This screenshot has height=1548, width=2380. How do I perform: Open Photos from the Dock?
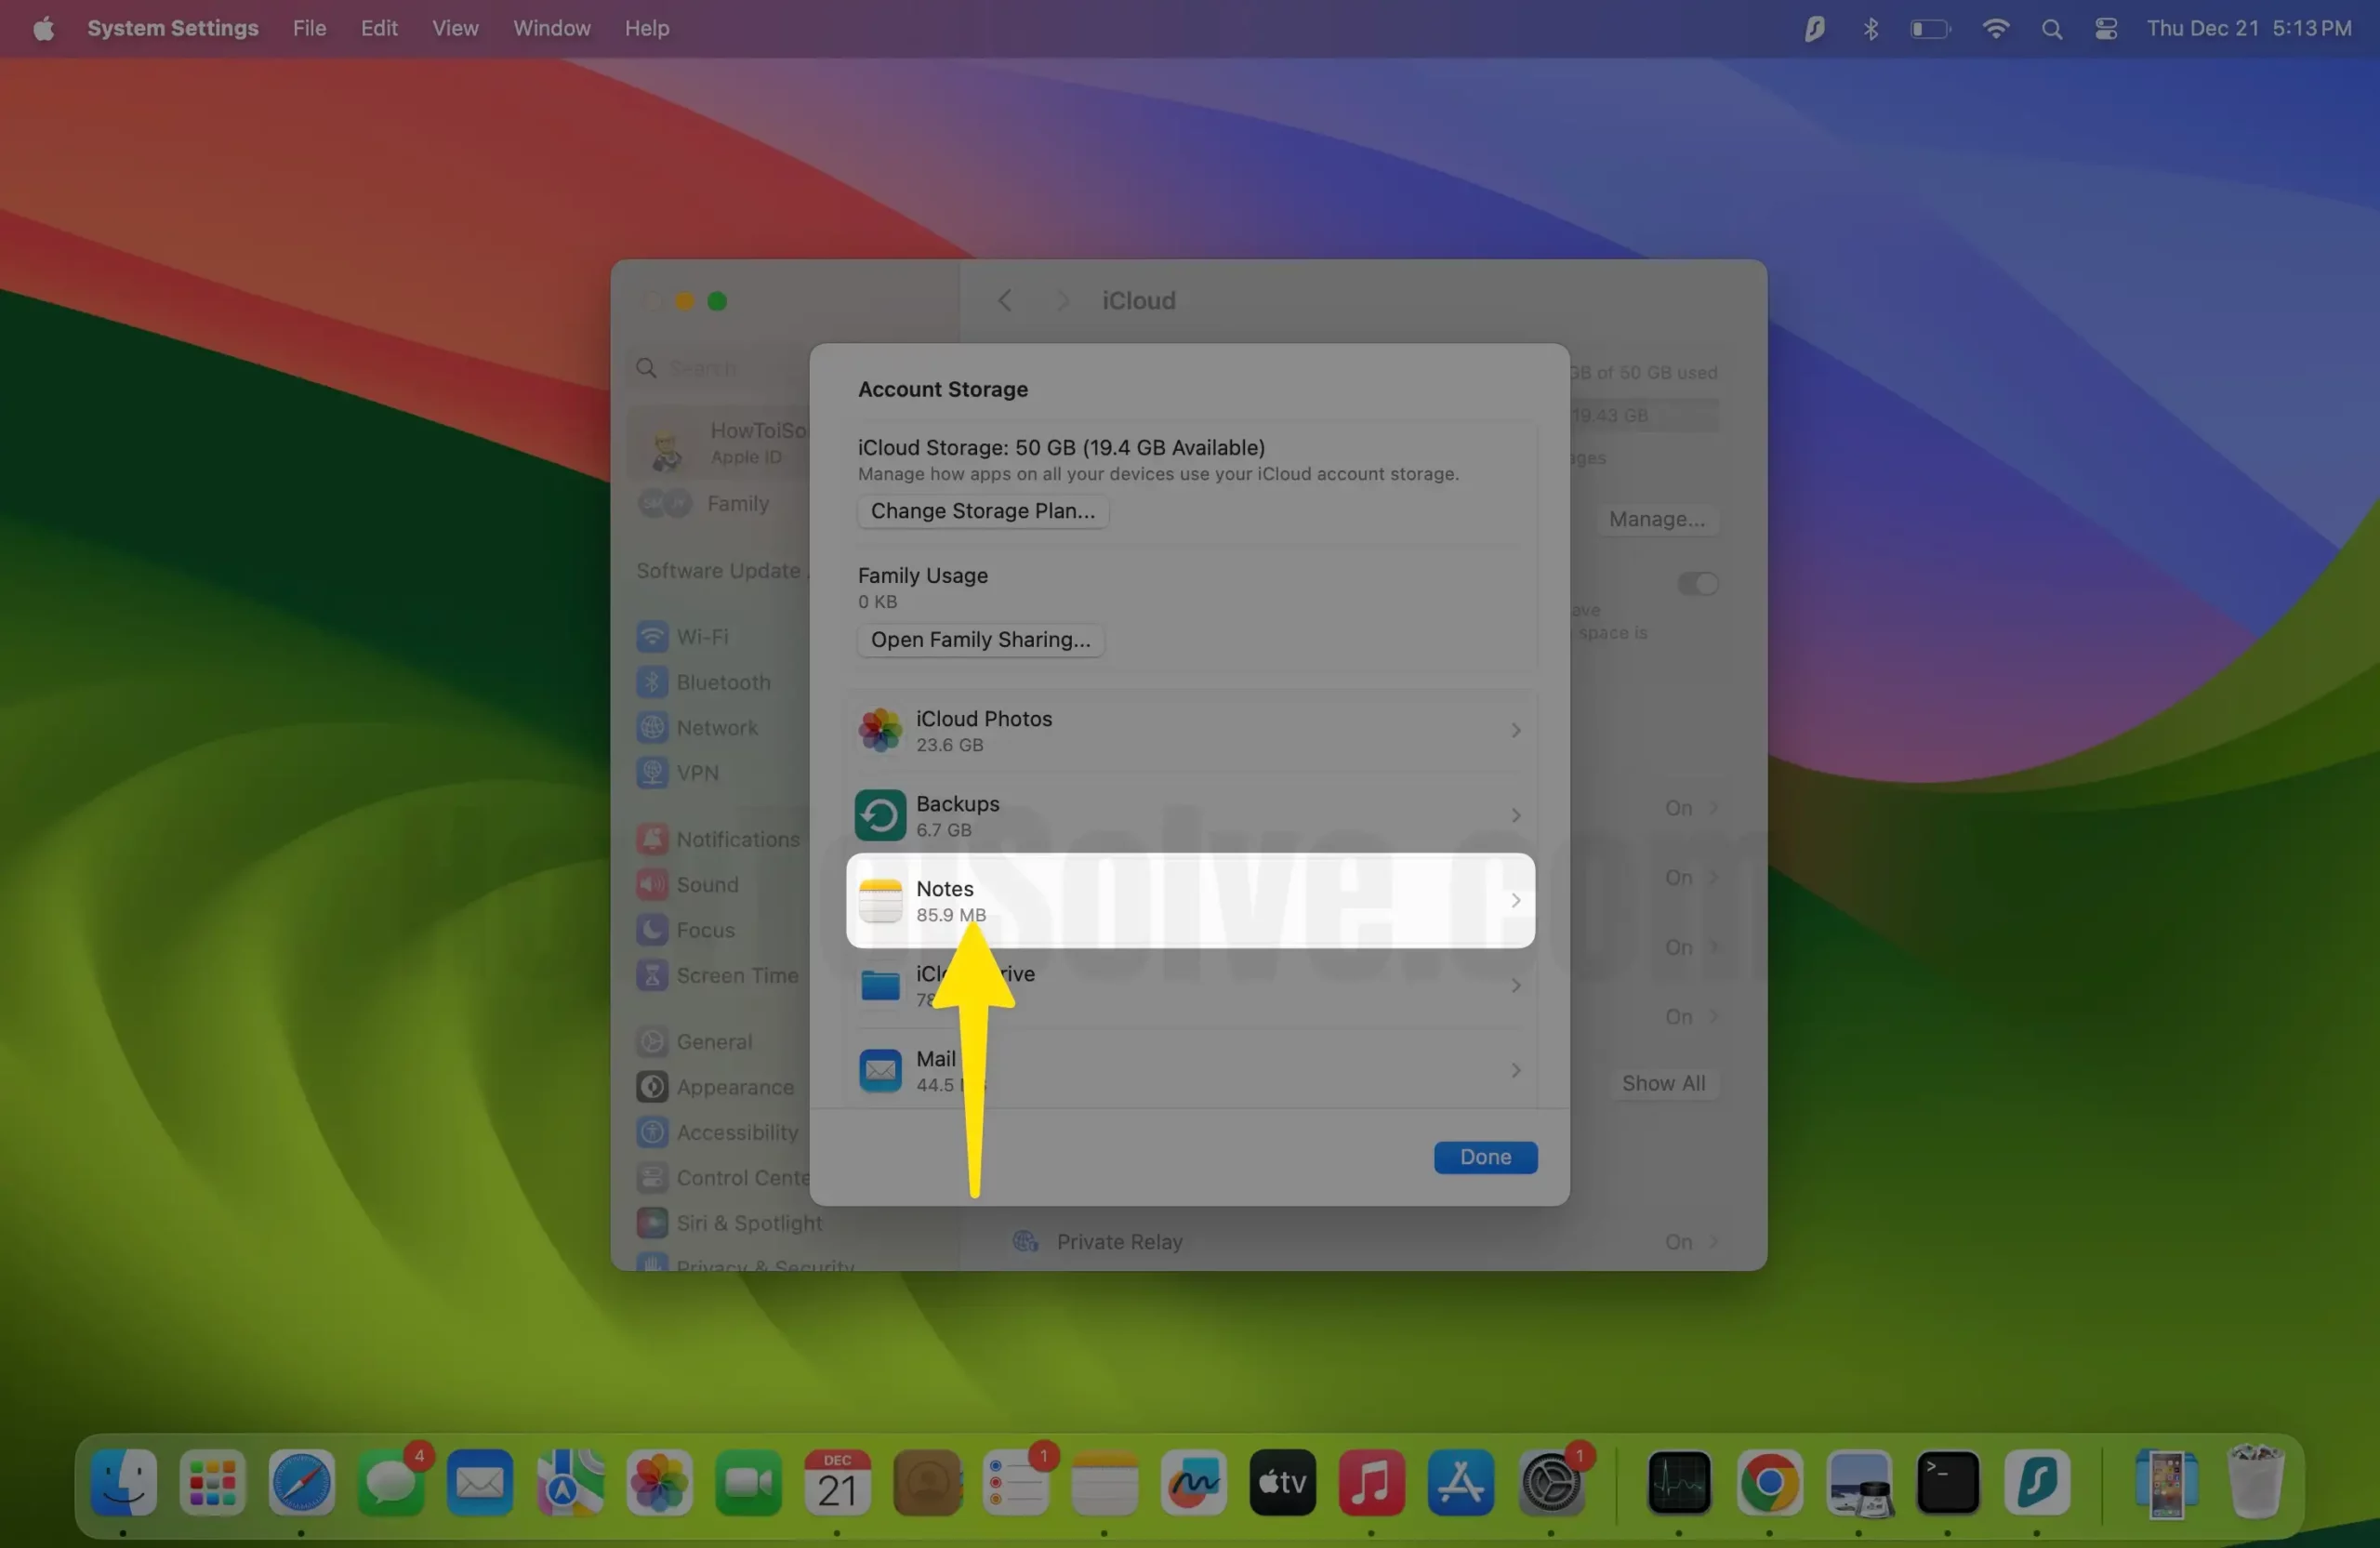[x=659, y=1481]
